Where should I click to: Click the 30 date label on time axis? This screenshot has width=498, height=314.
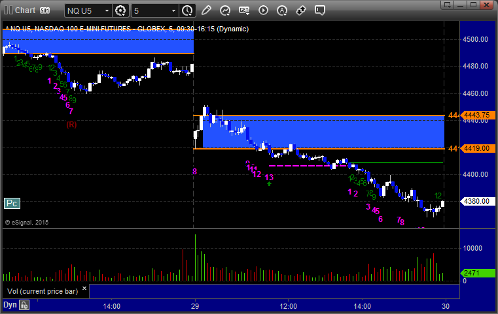click(x=446, y=306)
